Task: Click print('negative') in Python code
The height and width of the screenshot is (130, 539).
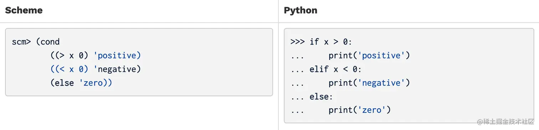Action: coord(369,83)
